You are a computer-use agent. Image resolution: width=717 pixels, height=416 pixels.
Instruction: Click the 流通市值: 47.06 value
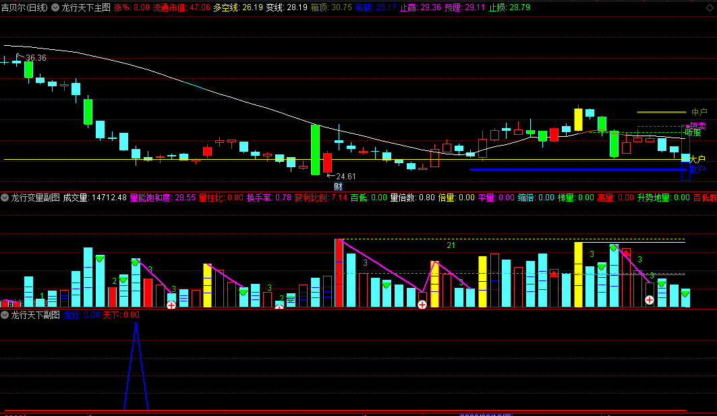point(181,7)
